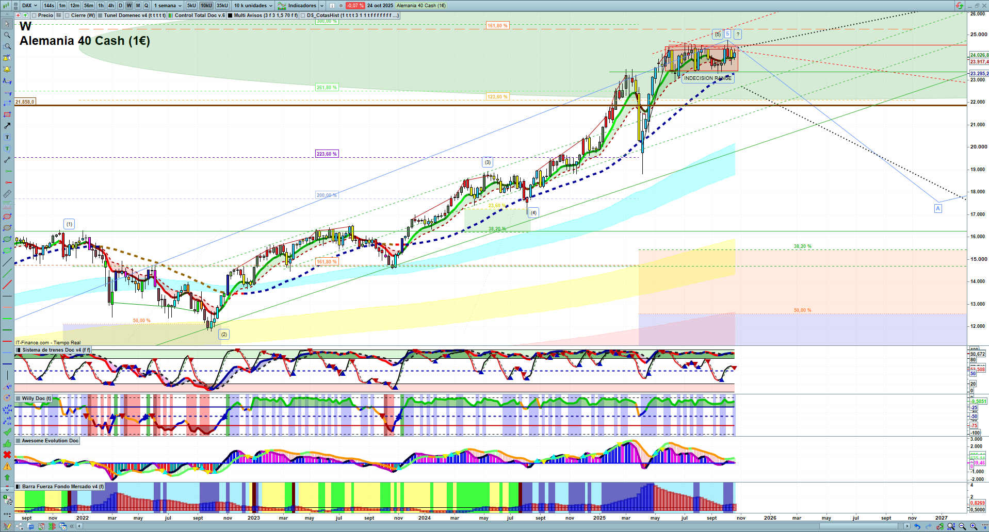Click the chat bubble icon in bottom bar
The height and width of the screenshot is (532, 989).
(x=31, y=526)
